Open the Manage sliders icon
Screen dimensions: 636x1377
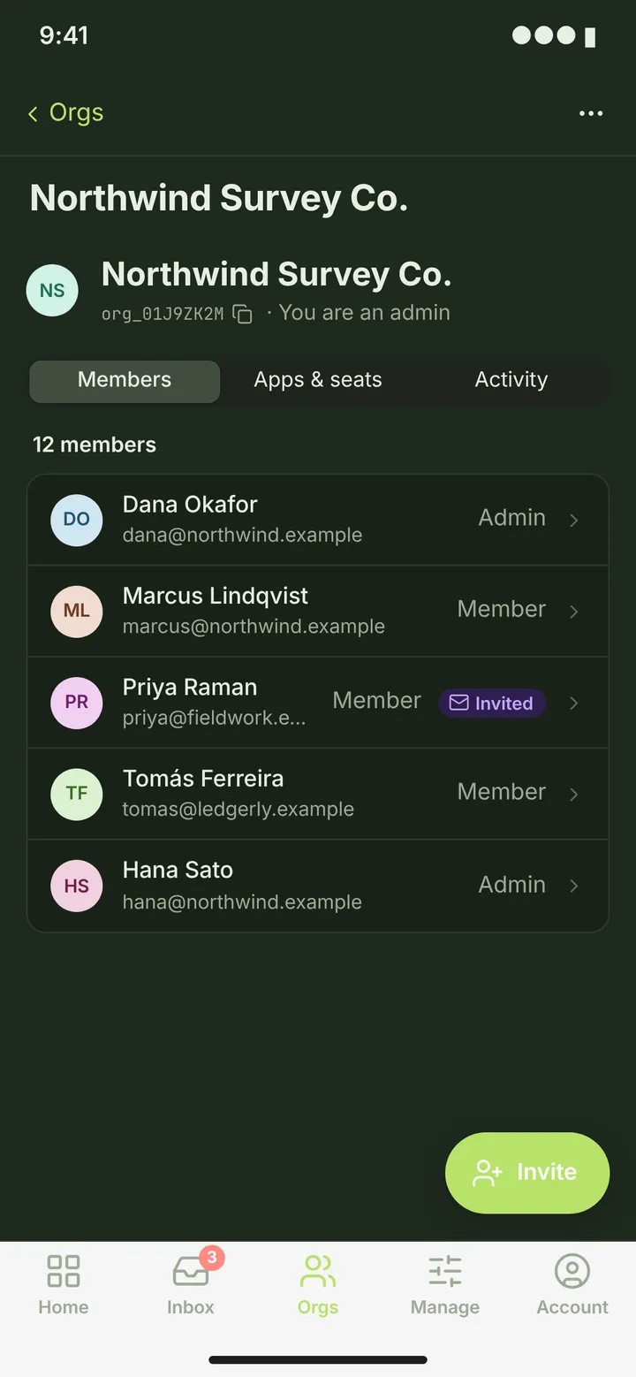pos(445,1272)
